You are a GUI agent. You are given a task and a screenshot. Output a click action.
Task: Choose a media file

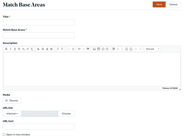tap(12, 101)
